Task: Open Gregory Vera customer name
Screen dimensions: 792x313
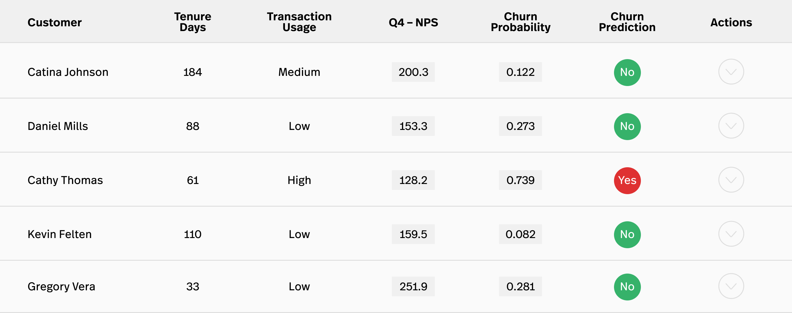Action: pyautogui.click(x=62, y=287)
